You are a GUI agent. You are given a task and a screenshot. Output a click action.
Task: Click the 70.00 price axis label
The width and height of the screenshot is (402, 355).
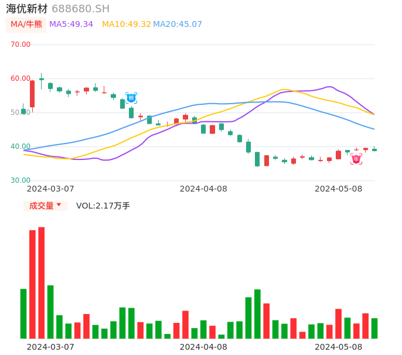[x=21, y=45]
